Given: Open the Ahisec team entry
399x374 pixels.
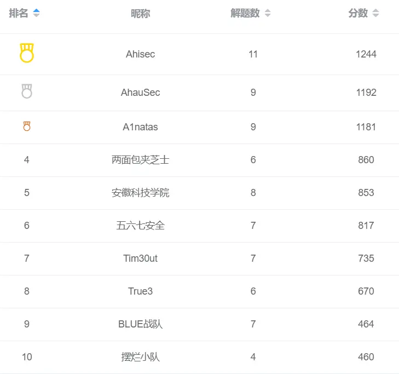Looking at the screenshot, I should 140,54.
